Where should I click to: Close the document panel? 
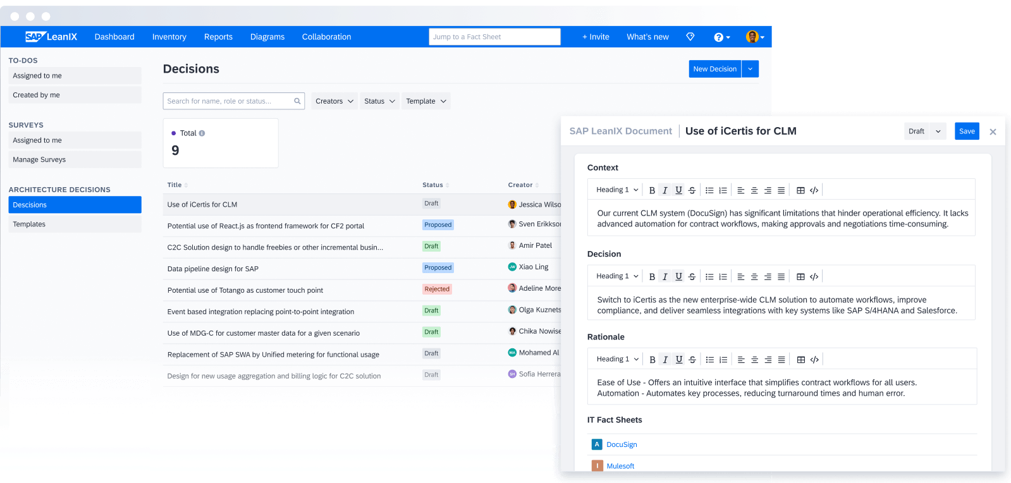point(993,131)
